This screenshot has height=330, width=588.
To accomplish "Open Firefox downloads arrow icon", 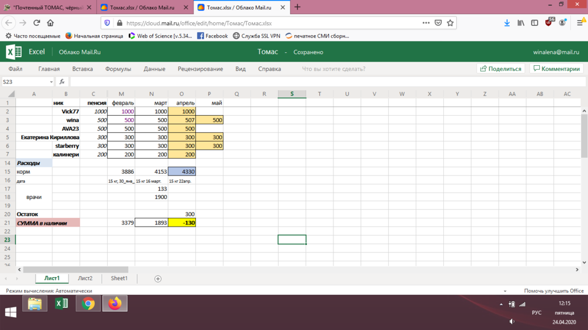I will pos(507,23).
